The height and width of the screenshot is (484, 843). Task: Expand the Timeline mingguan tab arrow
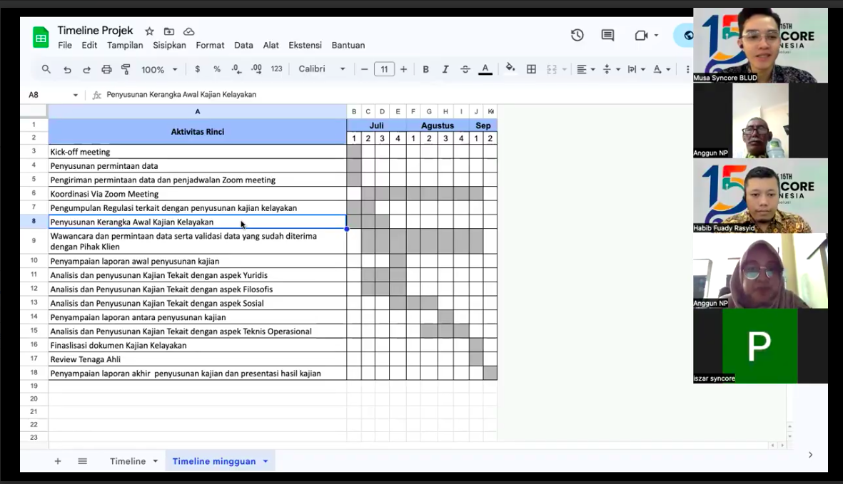(266, 461)
